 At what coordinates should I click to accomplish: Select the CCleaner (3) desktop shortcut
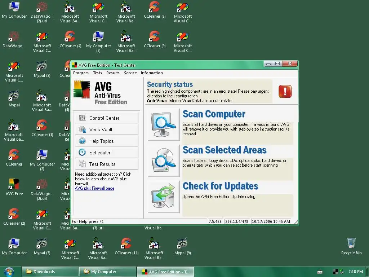point(42,129)
